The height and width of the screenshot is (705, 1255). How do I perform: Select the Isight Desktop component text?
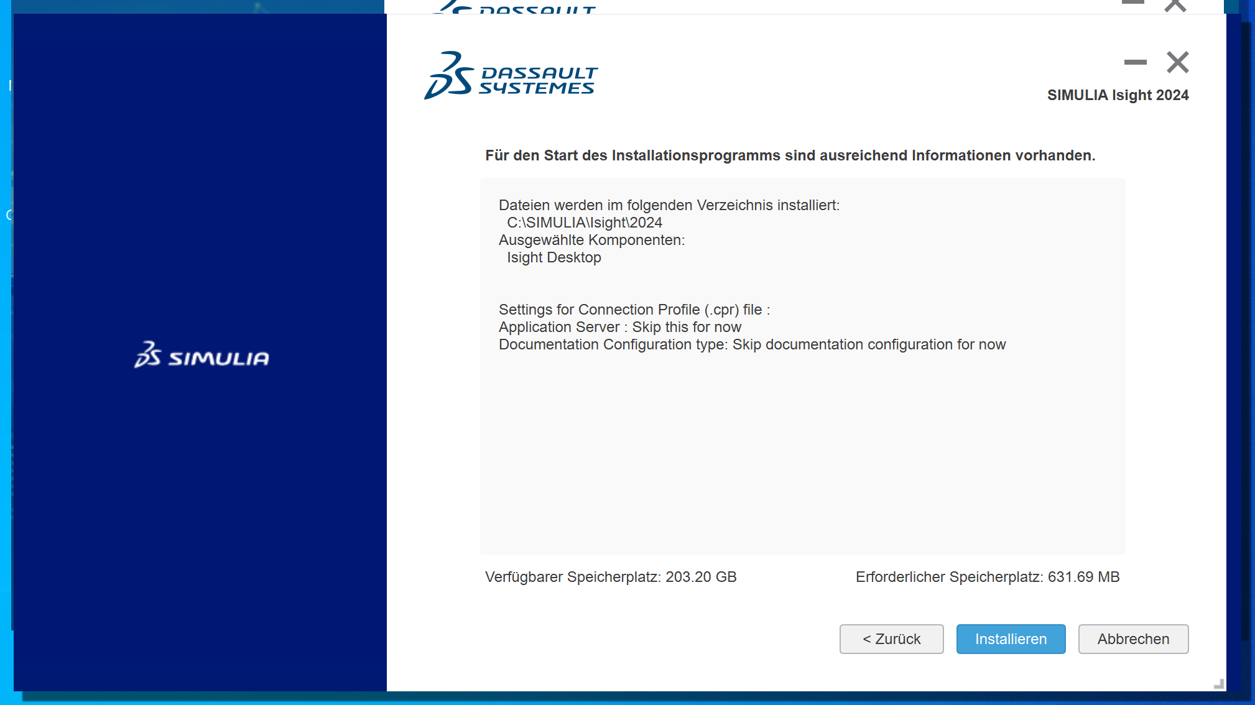tap(554, 257)
